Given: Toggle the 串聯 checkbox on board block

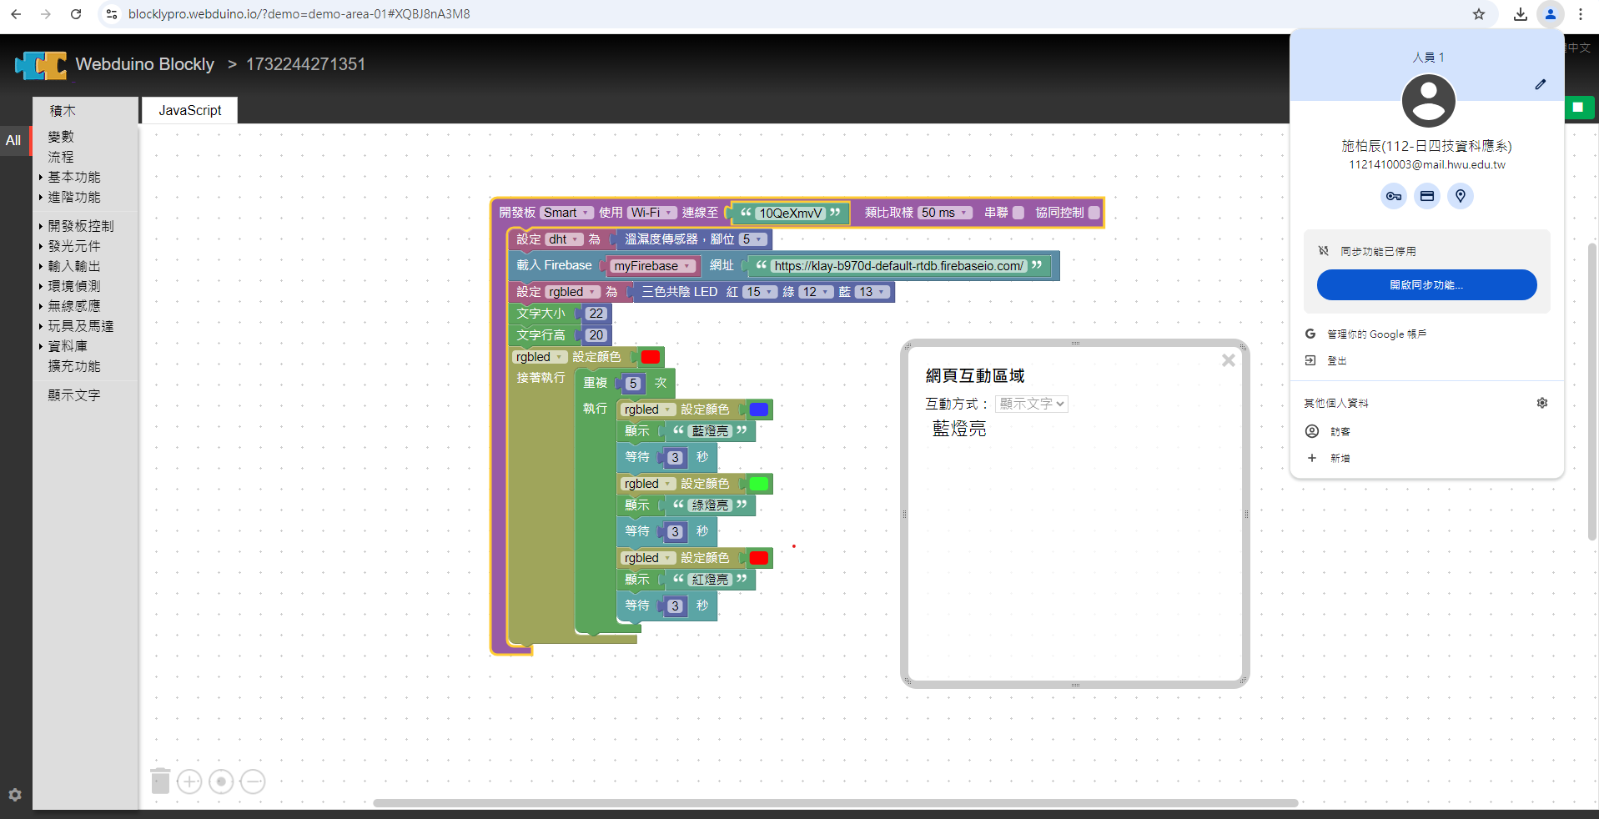Looking at the screenshot, I should [1018, 213].
